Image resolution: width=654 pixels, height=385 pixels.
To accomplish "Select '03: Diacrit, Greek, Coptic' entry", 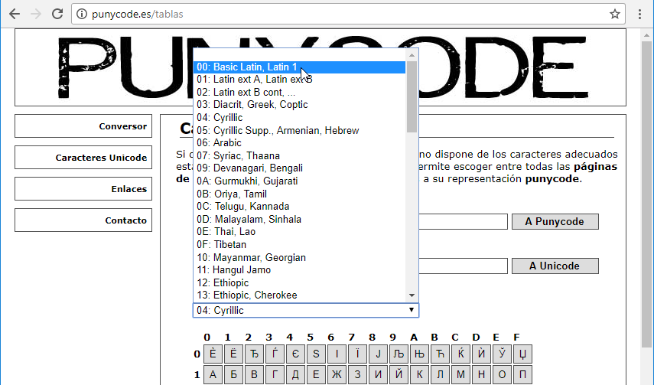I will coord(252,104).
